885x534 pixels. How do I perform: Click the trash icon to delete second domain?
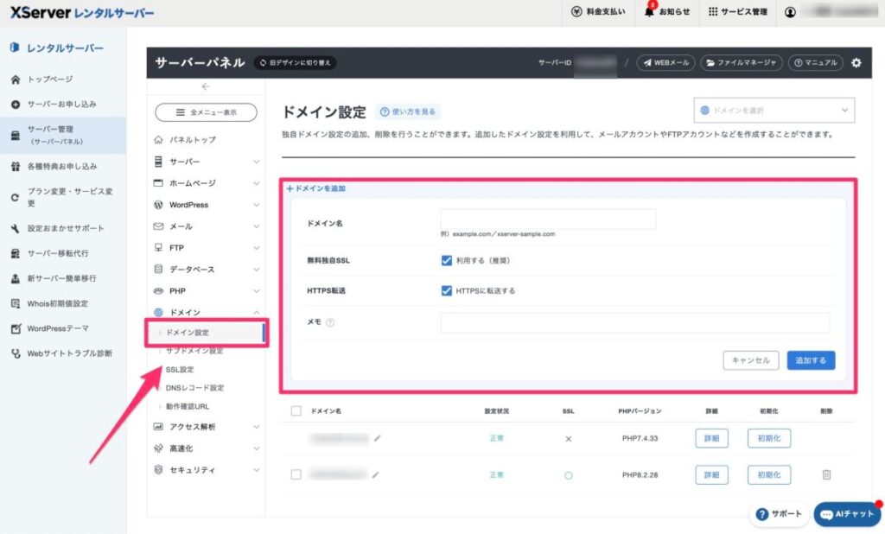[826, 474]
